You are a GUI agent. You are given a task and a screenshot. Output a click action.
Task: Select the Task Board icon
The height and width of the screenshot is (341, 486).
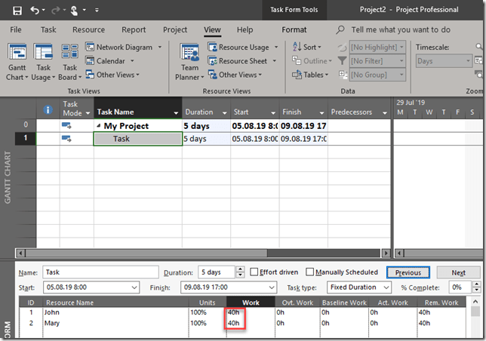pos(69,53)
